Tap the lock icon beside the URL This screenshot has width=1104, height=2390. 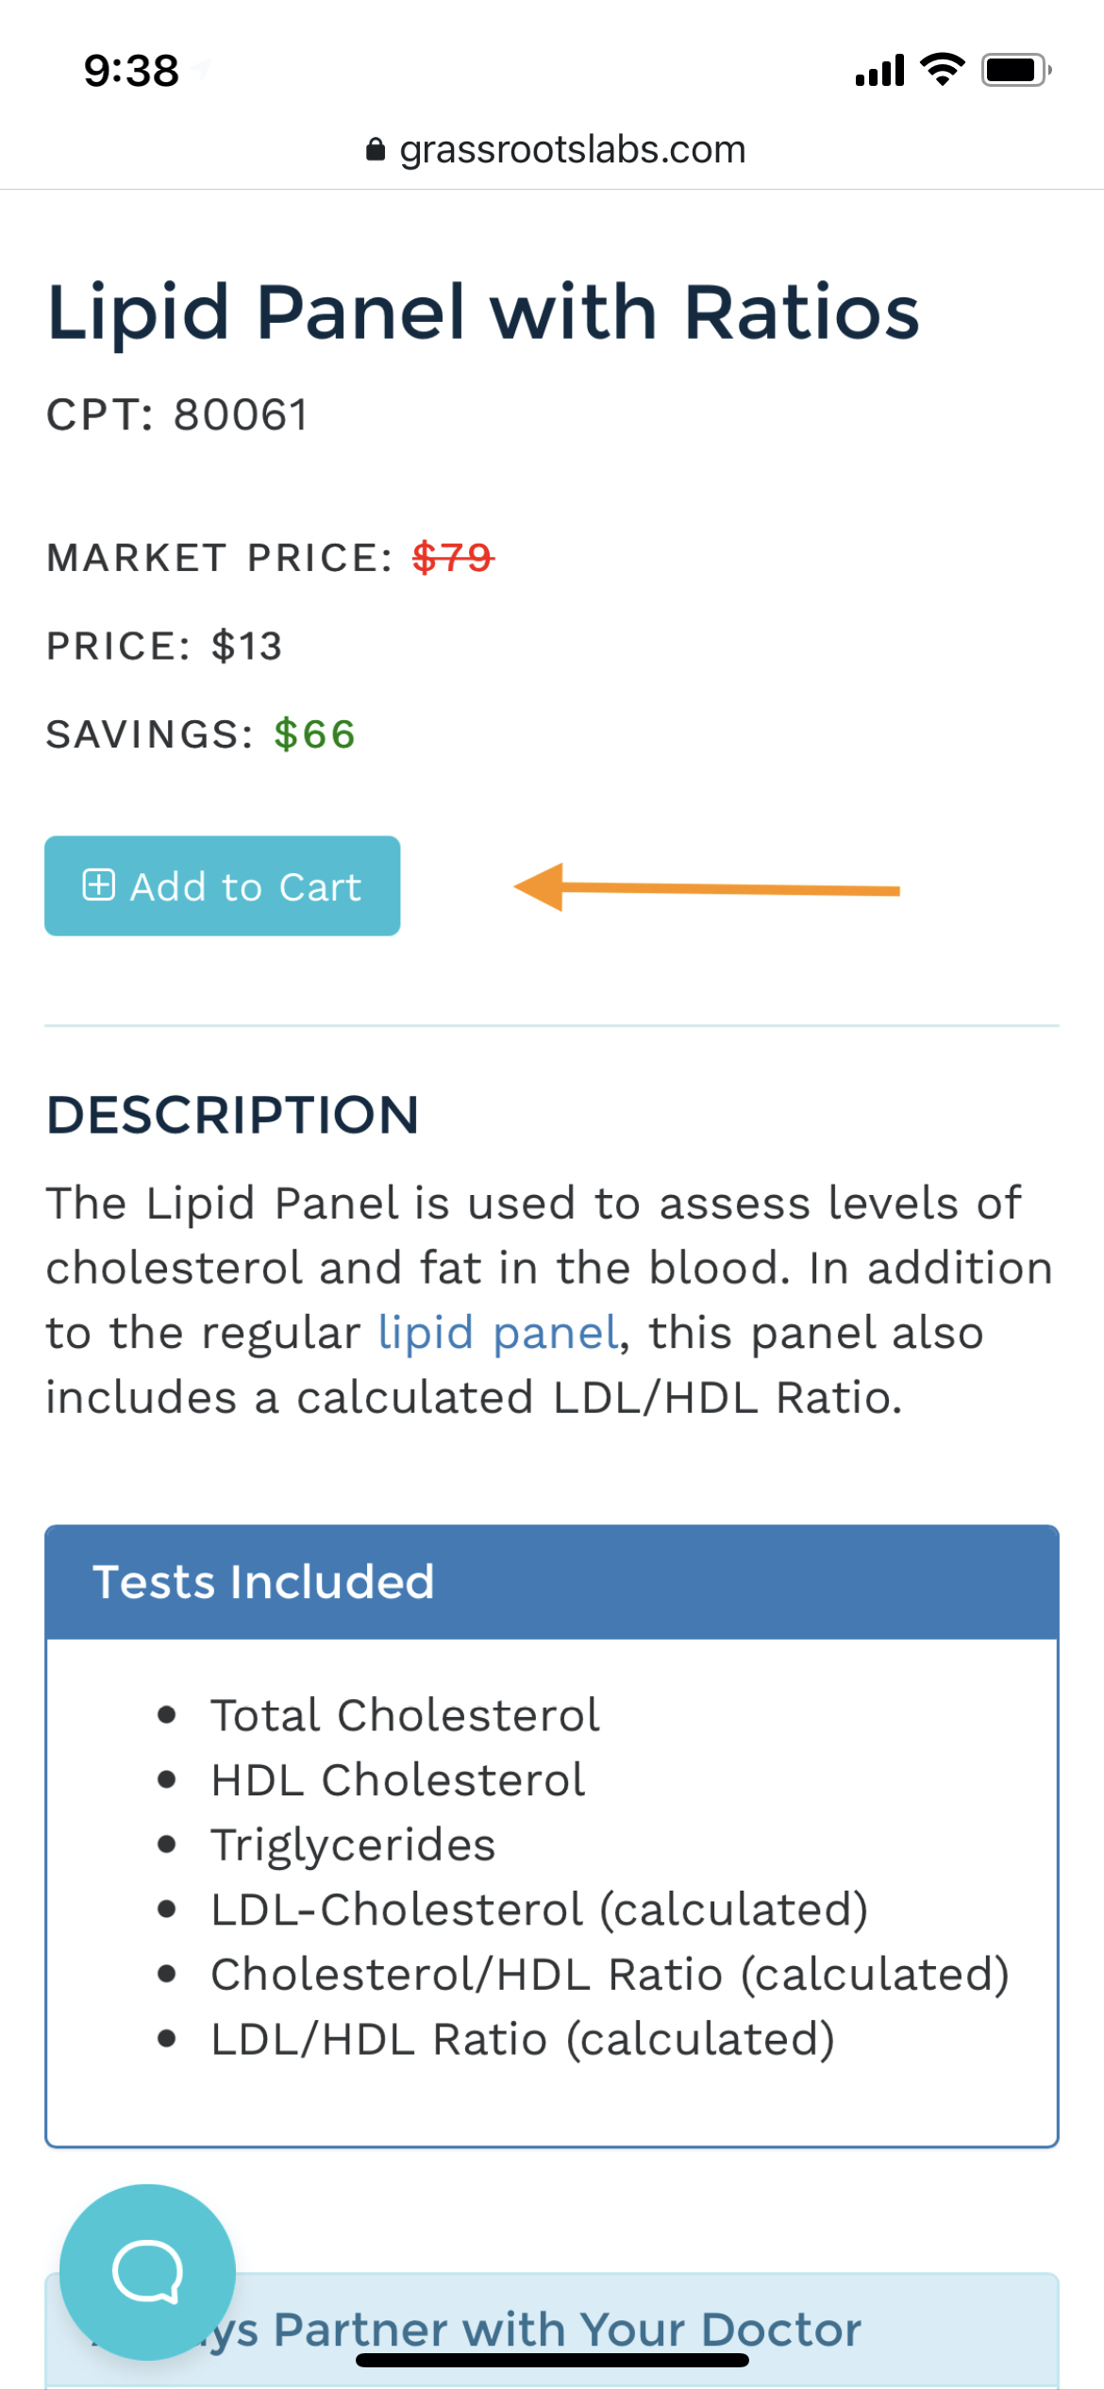click(376, 150)
